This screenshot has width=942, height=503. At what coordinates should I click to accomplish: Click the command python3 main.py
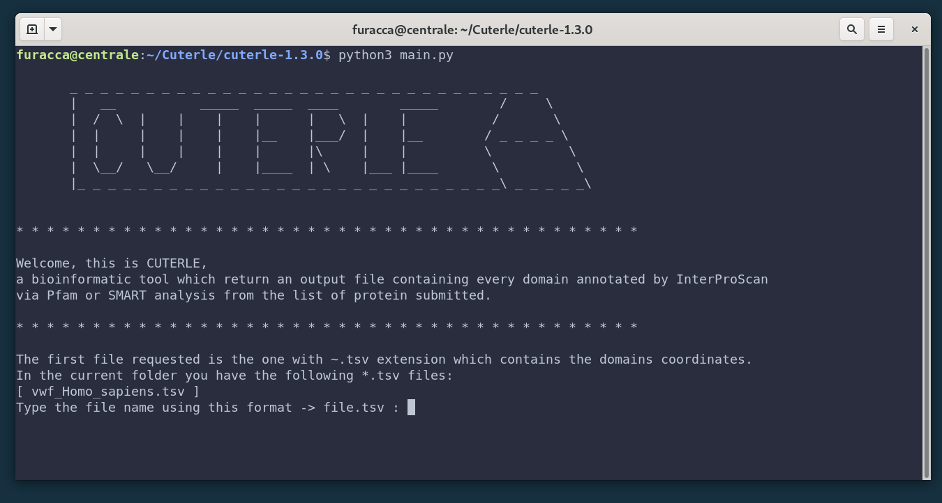396,55
